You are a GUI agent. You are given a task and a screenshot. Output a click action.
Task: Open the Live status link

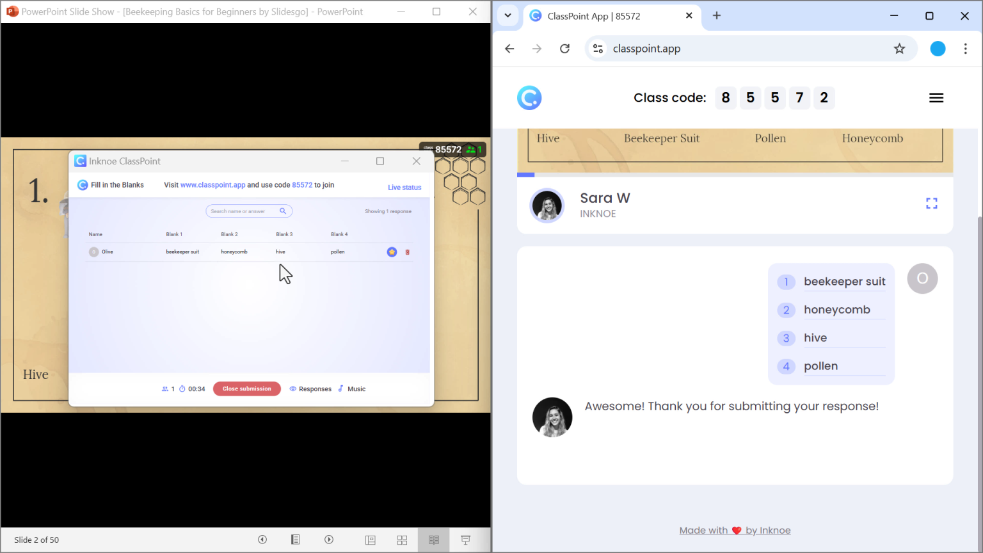click(404, 188)
